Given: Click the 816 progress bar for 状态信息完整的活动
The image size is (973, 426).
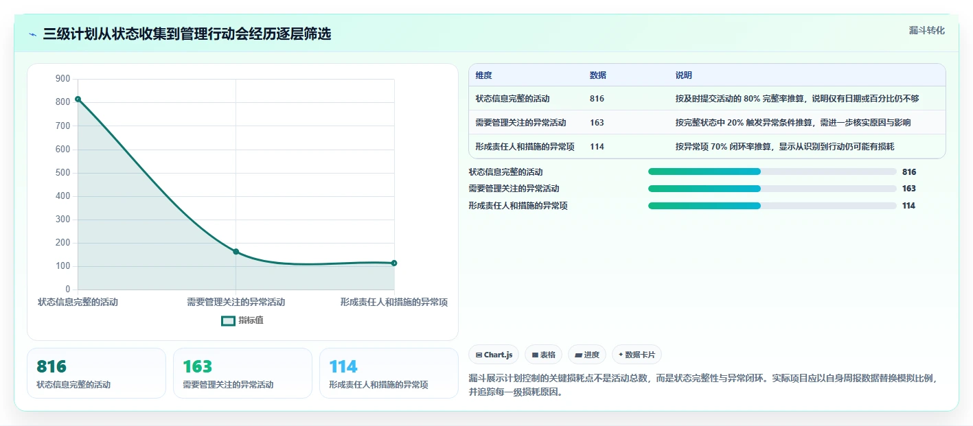Looking at the screenshot, I should tap(772, 171).
